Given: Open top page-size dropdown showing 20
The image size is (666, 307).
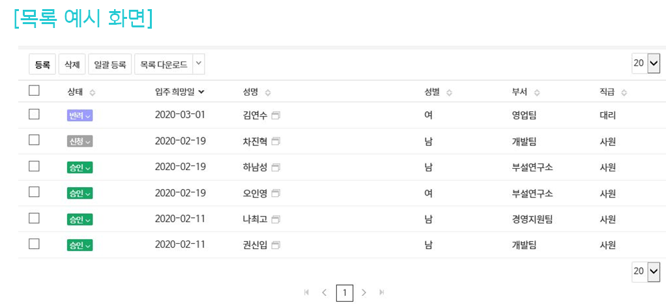Looking at the screenshot, I should point(646,63).
